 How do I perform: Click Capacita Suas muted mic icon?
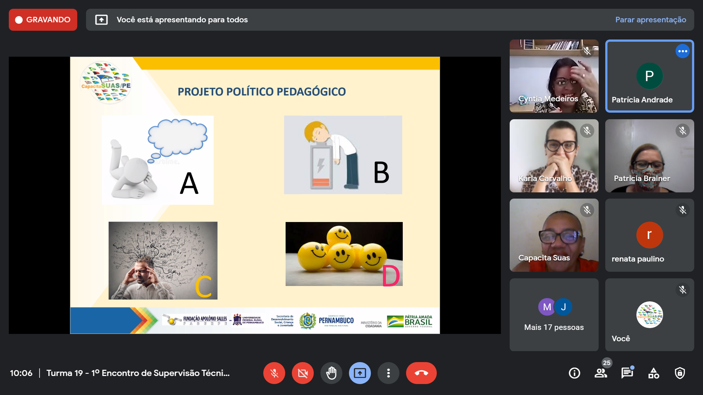click(587, 210)
